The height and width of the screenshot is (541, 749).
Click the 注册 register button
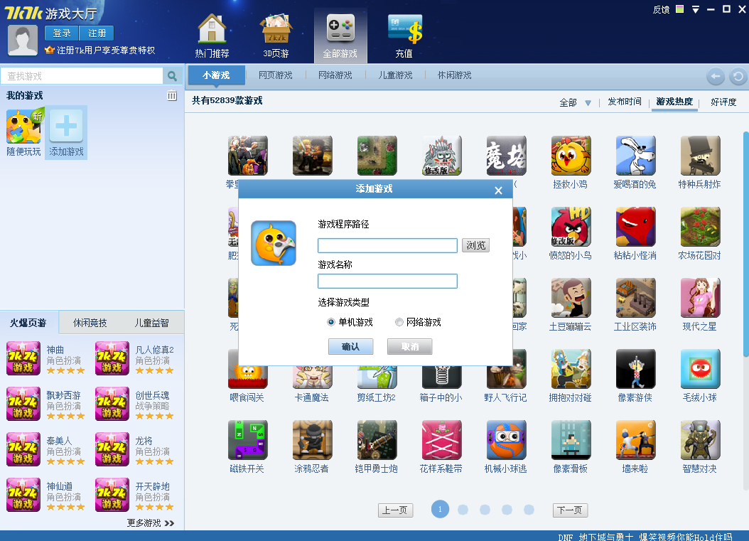[x=97, y=33]
